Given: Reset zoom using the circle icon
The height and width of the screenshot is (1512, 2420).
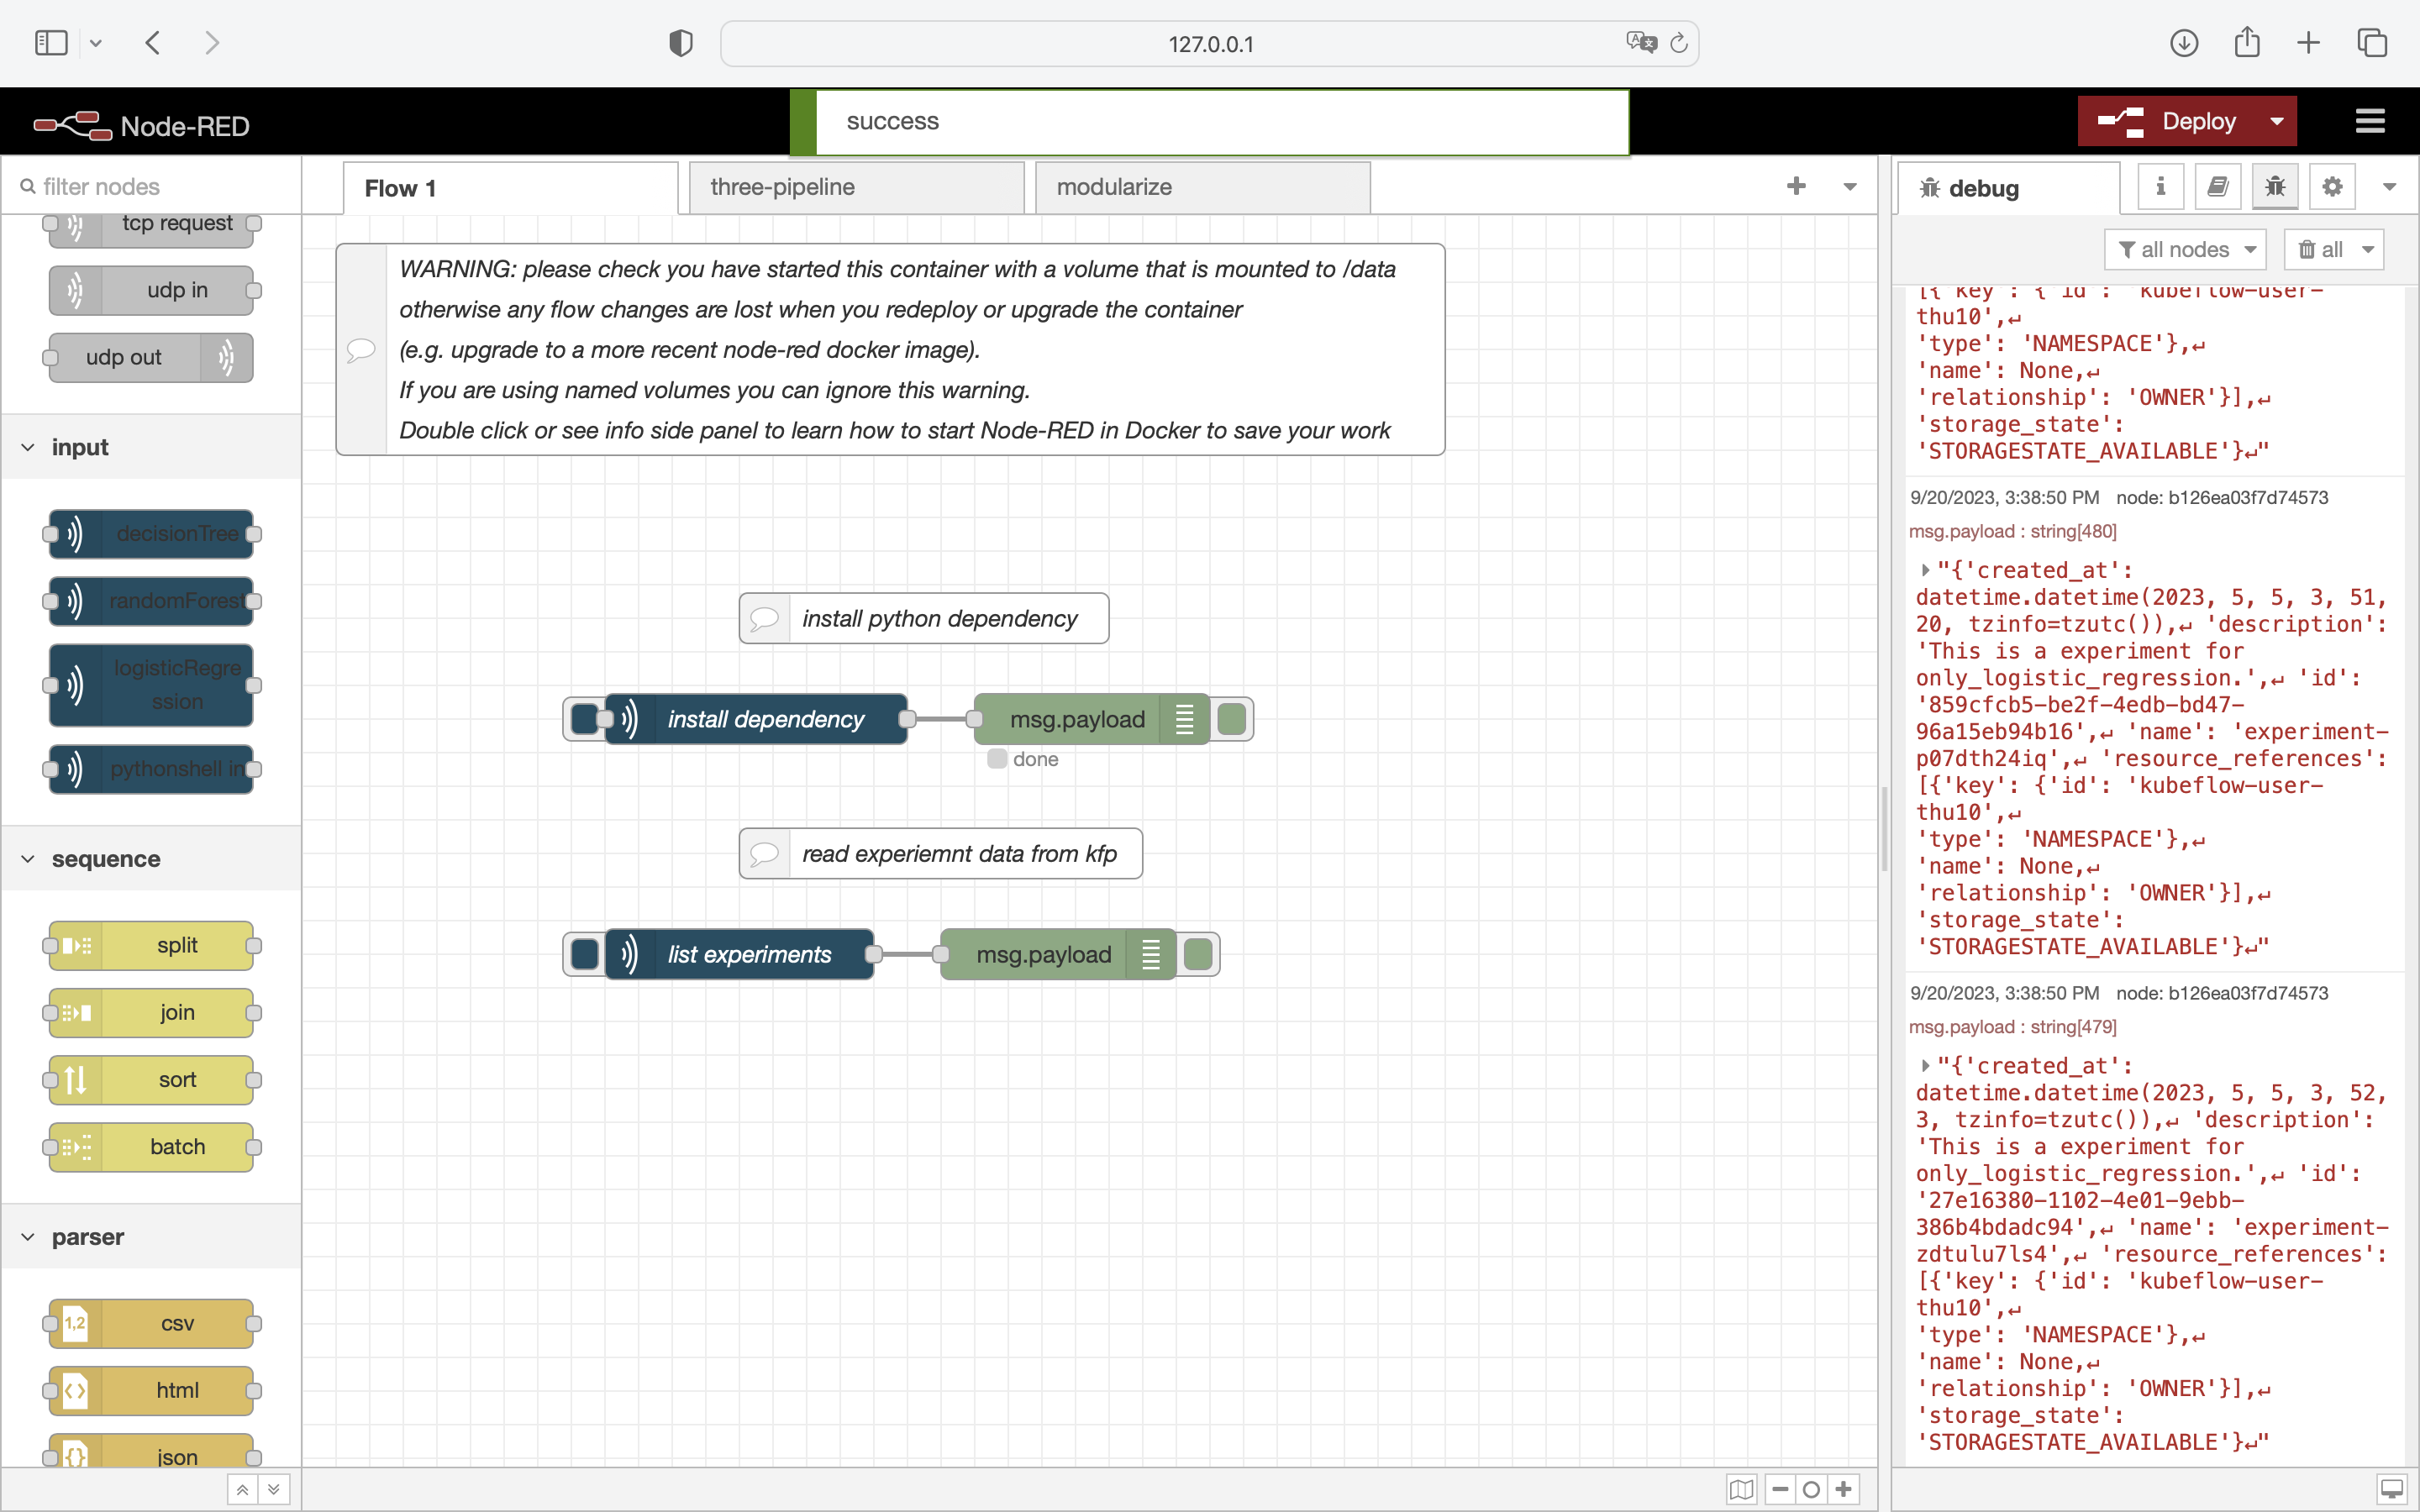Looking at the screenshot, I should pyautogui.click(x=1811, y=1489).
